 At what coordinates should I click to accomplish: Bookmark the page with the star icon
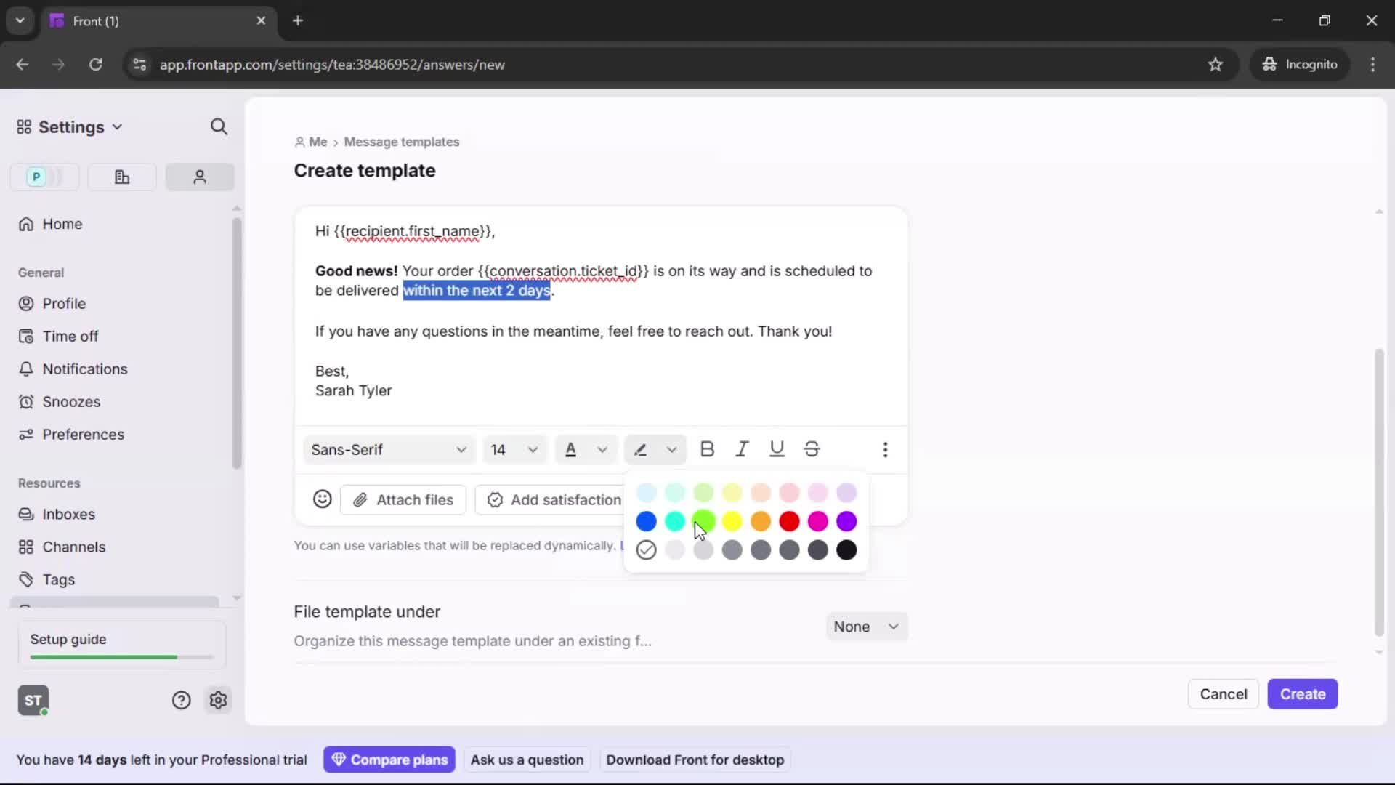(x=1216, y=64)
